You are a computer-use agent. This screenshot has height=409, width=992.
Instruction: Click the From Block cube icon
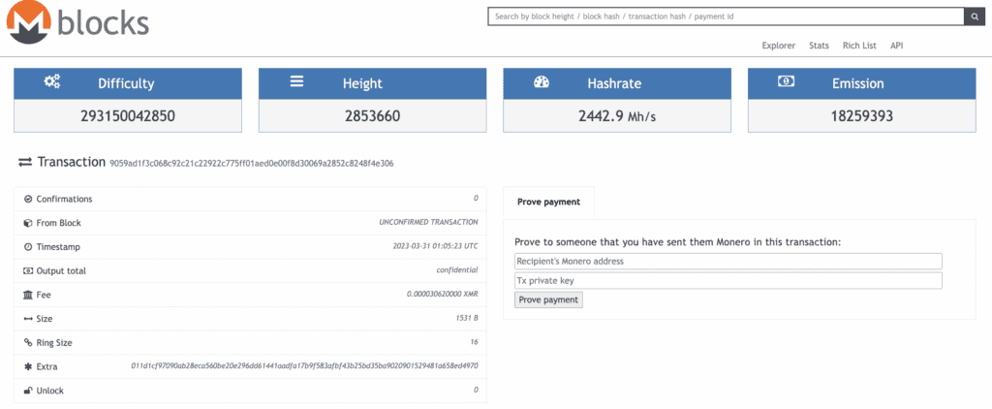tap(27, 223)
